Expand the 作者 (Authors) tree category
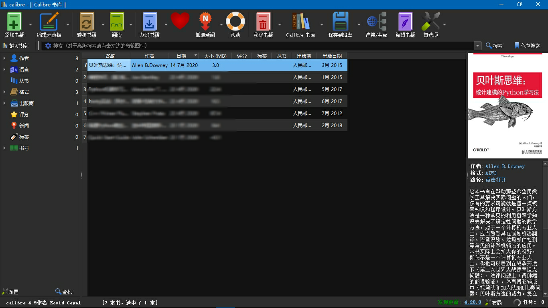This screenshot has width=548, height=308. [4, 58]
